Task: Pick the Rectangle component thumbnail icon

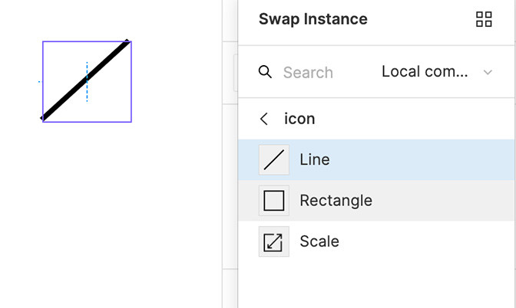Action: tap(274, 201)
